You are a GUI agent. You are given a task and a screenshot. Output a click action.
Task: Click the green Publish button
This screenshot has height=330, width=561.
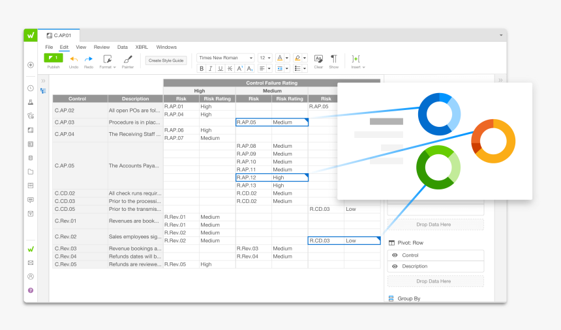coord(53,58)
